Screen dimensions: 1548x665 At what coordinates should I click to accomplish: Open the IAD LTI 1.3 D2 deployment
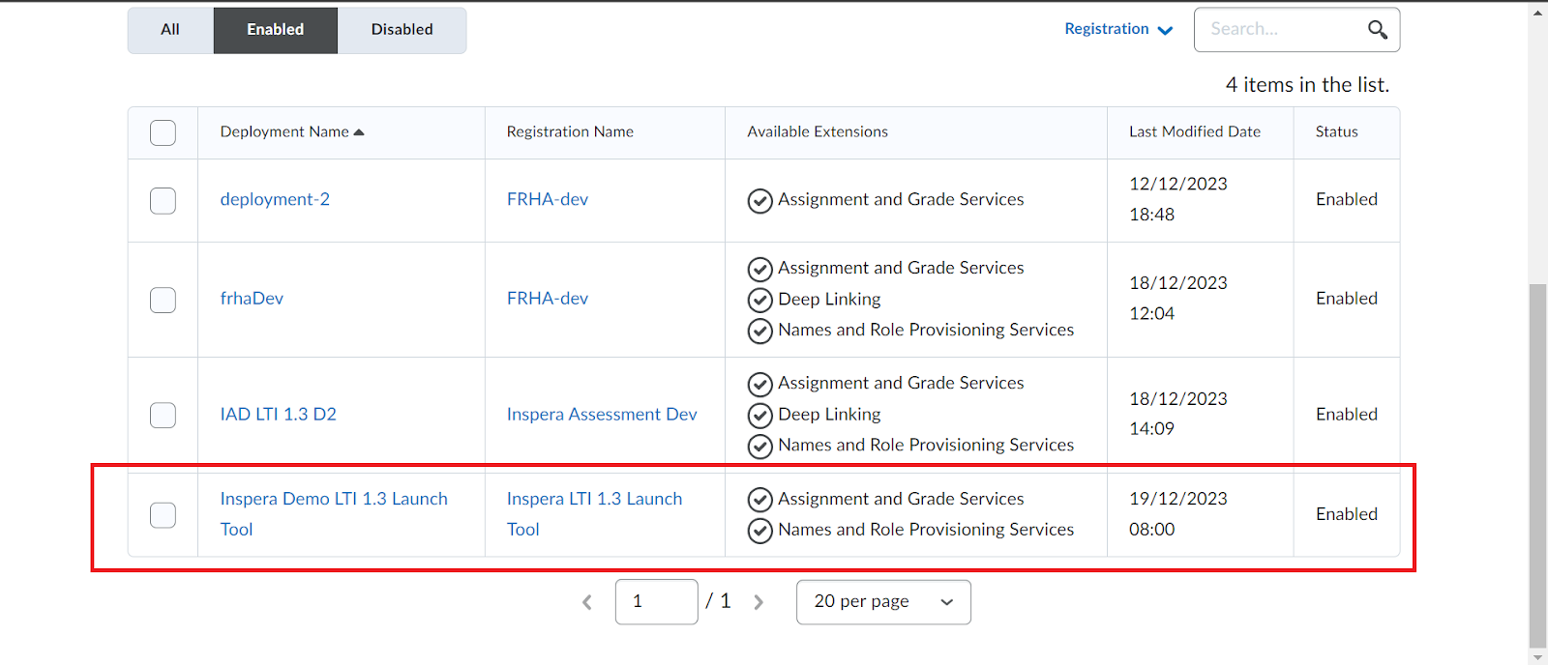[279, 414]
